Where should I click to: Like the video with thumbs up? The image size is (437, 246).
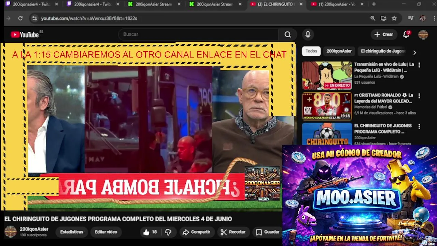tap(150, 232)
